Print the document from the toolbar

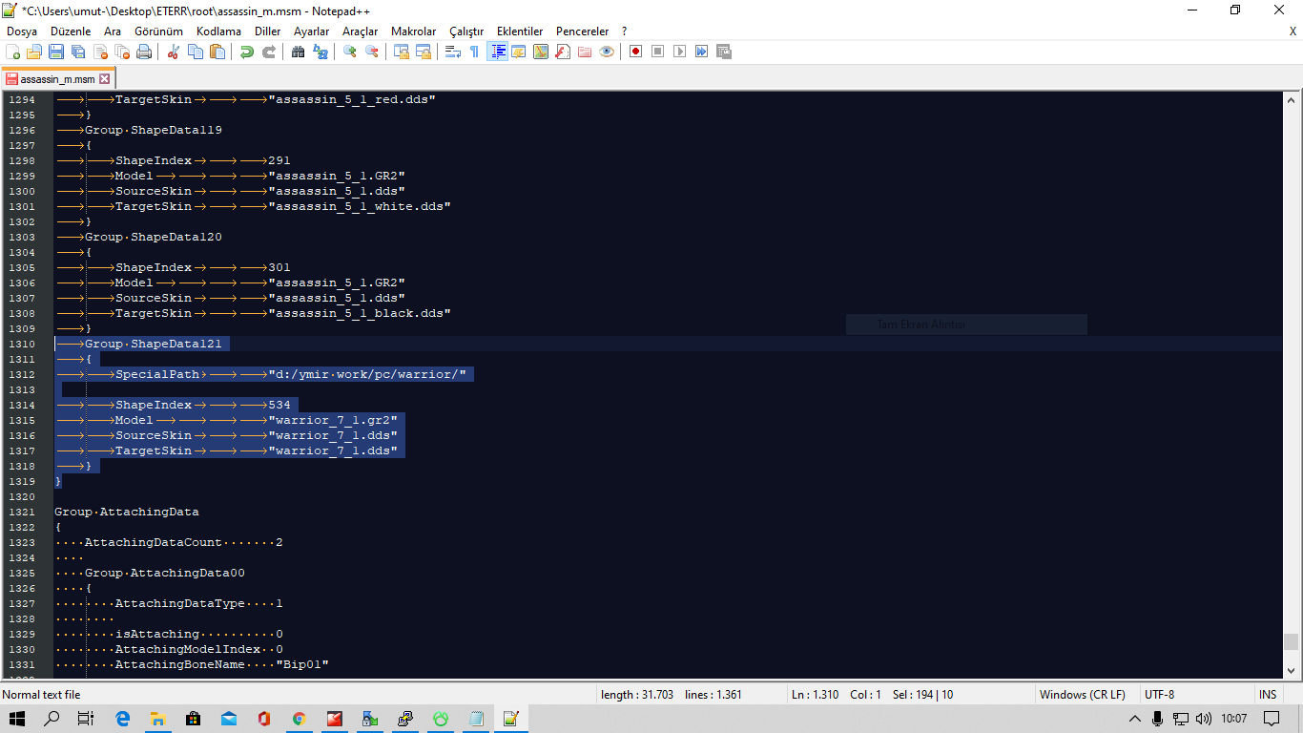tap(144, 52)
